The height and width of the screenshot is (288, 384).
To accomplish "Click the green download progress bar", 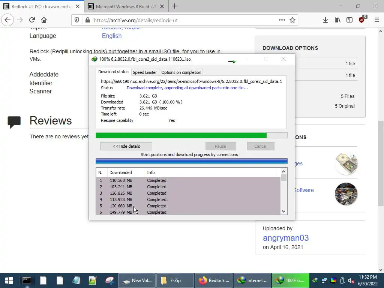I will pyautogui.click(x=192, y=135).
